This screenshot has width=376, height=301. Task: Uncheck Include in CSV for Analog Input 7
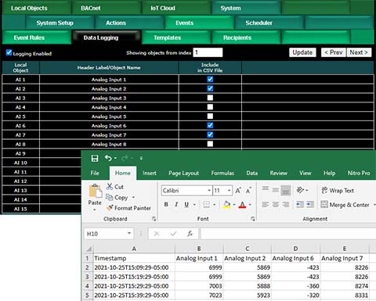point(210,134)
